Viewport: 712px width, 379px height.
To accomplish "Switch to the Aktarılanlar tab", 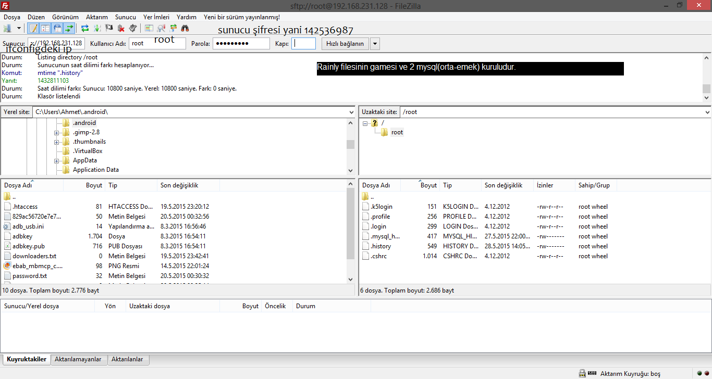I will (128, 359).
